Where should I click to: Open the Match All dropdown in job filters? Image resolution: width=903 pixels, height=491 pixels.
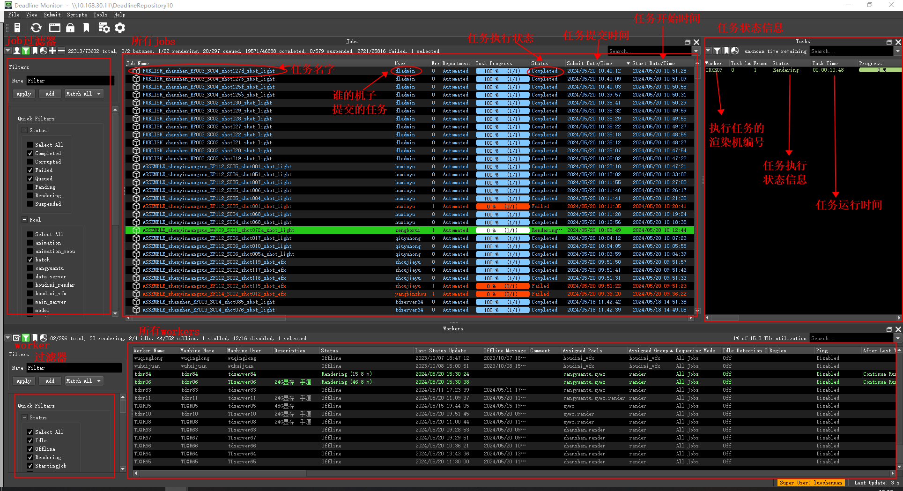pyautogui.click(x=84, y=94)
